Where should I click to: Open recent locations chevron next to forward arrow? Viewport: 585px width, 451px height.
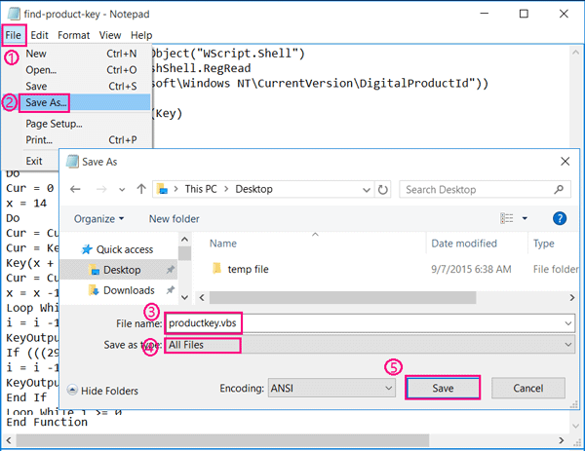(x=122, y=190)
